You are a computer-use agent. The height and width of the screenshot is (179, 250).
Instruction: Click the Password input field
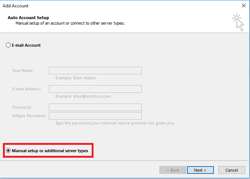(x=95, y=107)
